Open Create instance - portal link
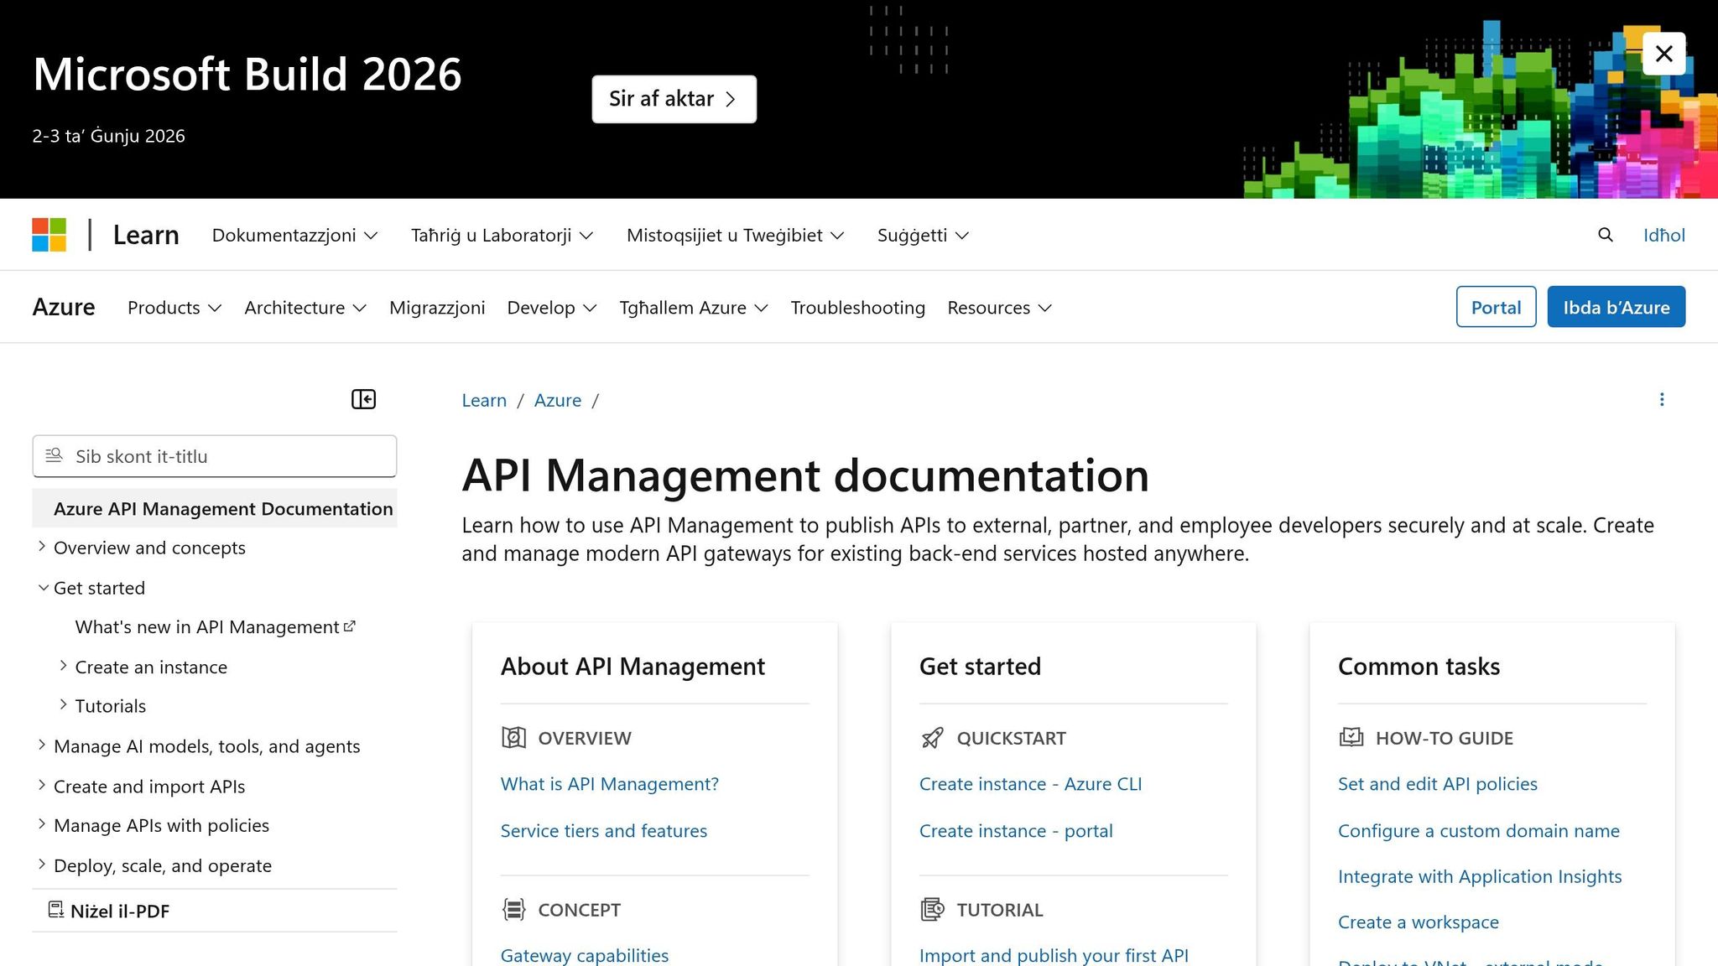The height and width of the screenshot is (966, 1718). (1016, 830)
